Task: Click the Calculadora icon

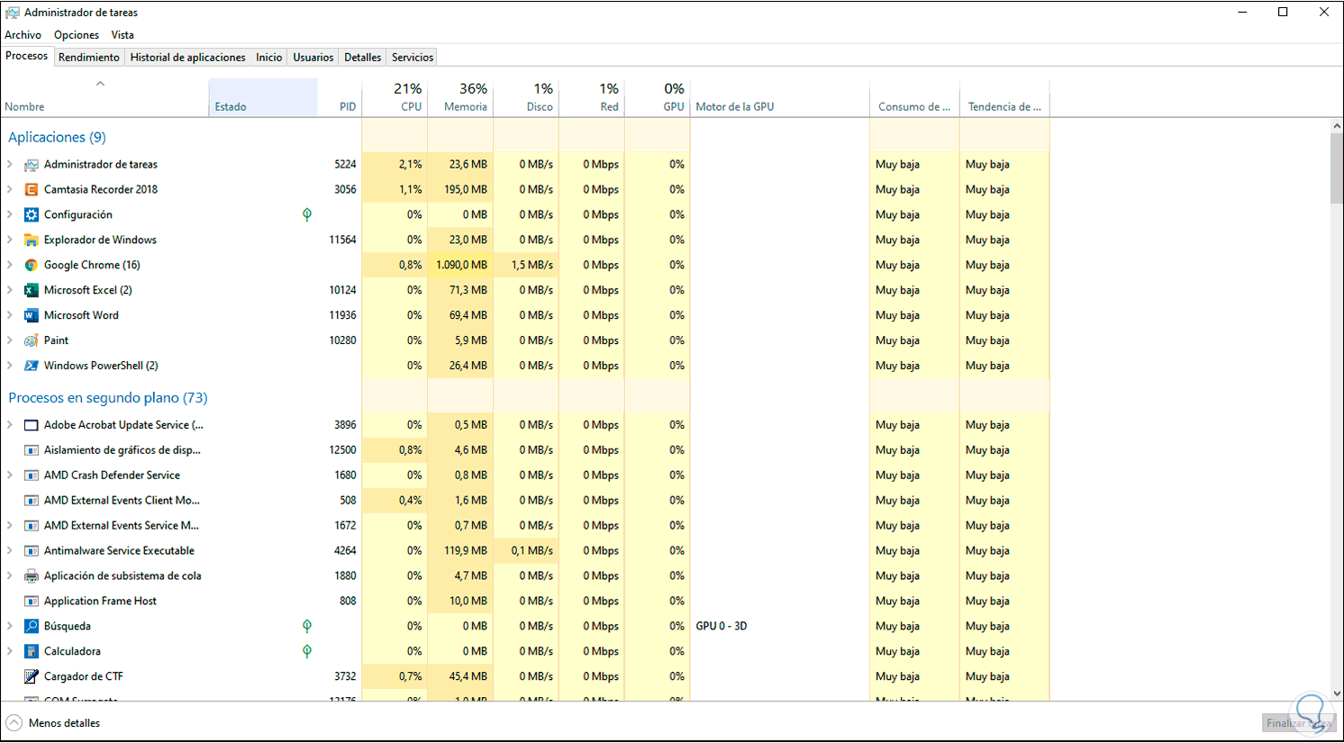Action: (32, 652)
